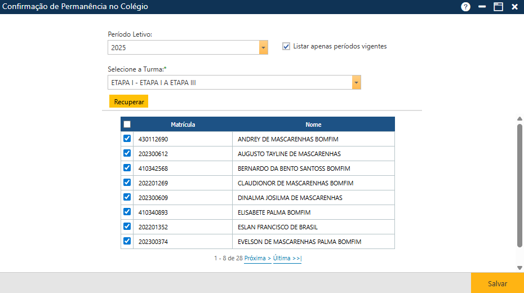
Task: Click the scrollbar down arrow
Action: coord(519,268)
